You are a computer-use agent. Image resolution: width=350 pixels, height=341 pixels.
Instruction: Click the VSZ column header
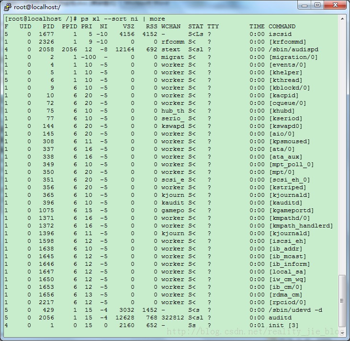click(x=129, y=26)
